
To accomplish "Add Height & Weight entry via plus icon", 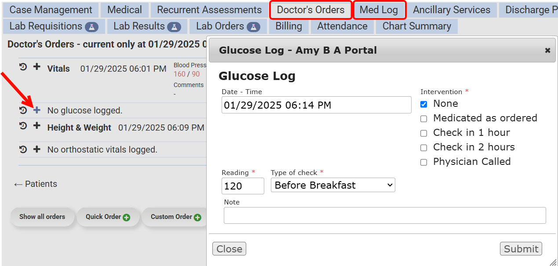I will [37, 126].
